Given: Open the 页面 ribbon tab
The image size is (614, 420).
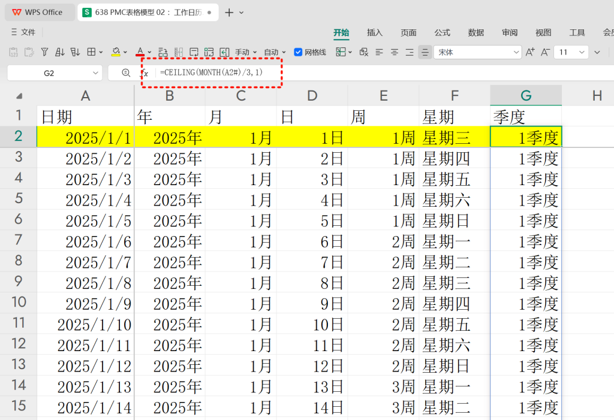Looking at the screenshot, I should click(x=408, y=32).
